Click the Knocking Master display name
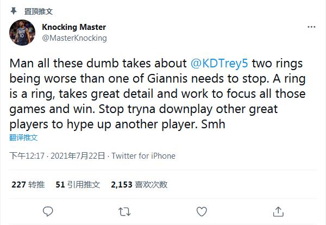 74,27
